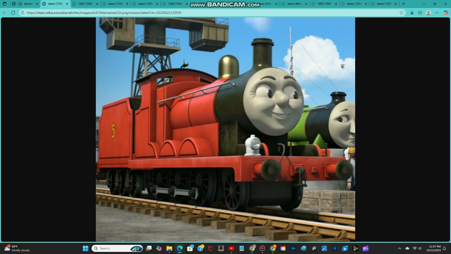451x254 pixels.
Task: Open OneDrive cloud tray icon
Action: click(407, 248)
